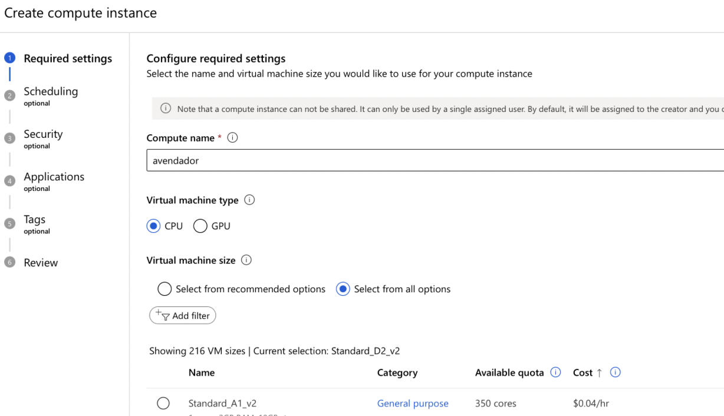The width and height of the screenshot is (724, 416).
Task: Open the Add filter dropdown
Action: tap(183, 316)
